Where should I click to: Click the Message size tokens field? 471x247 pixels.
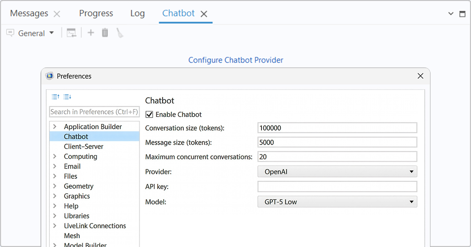pos(337,142)
